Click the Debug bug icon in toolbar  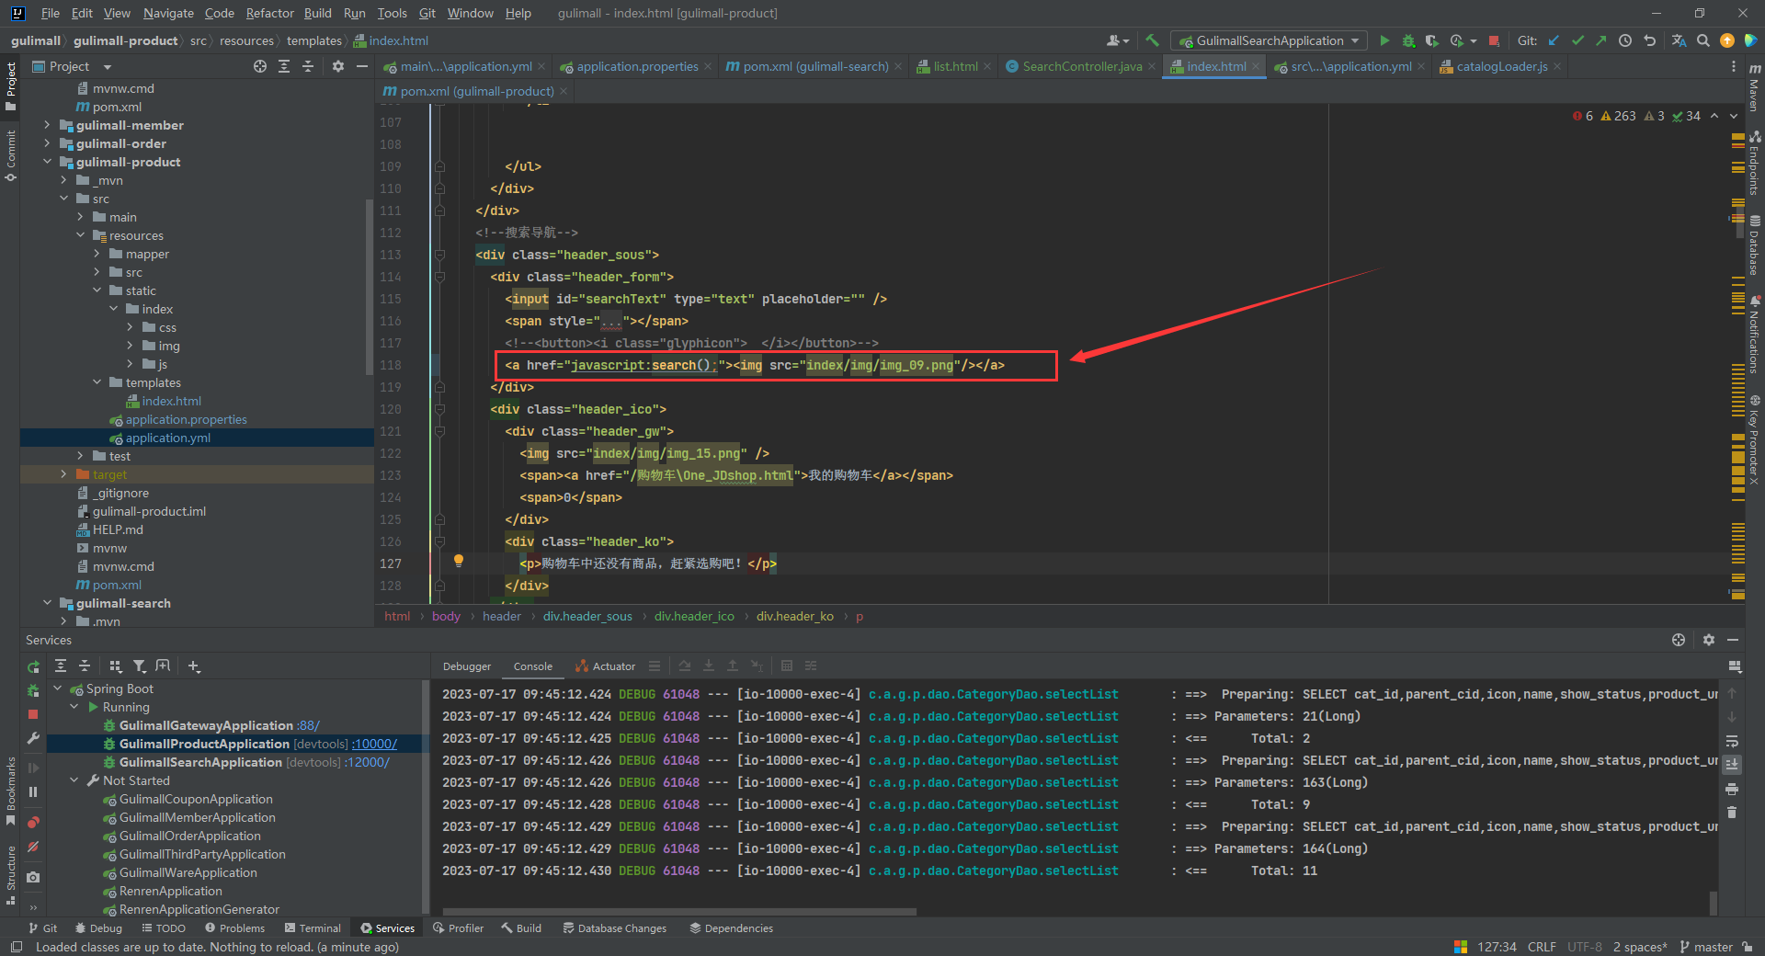(x=1408, y=40)
